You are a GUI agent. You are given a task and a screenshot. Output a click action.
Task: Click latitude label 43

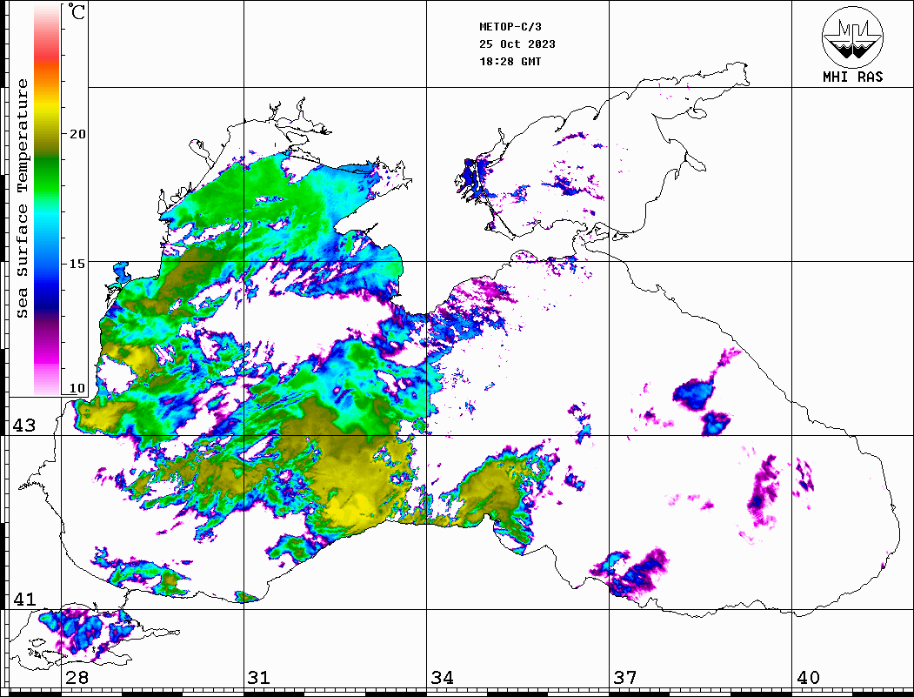pos(23,426)
